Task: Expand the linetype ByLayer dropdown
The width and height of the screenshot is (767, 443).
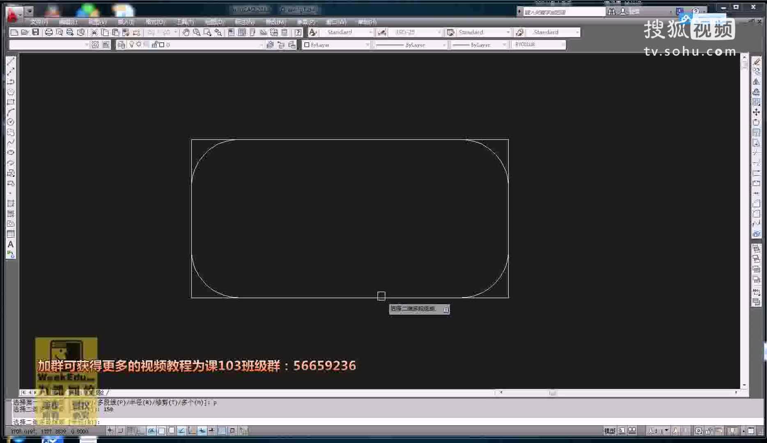Action: pyautogui.click(x=446, y=45)
